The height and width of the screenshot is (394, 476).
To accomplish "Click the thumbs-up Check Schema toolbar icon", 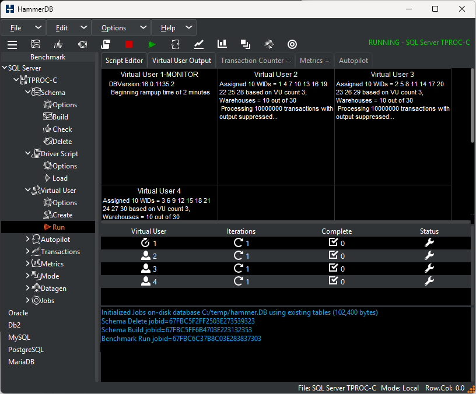I will click(x=58, y=44).
